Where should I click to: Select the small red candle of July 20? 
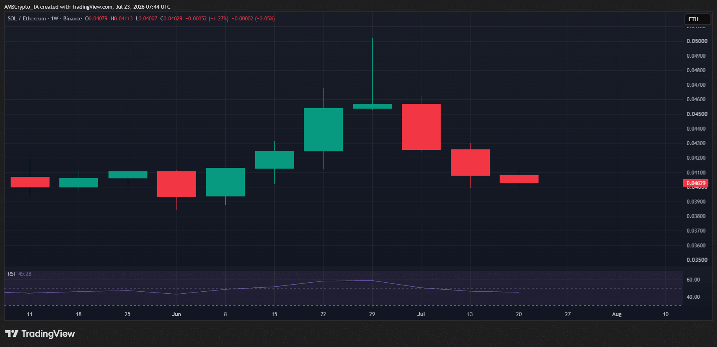(519, 179)
